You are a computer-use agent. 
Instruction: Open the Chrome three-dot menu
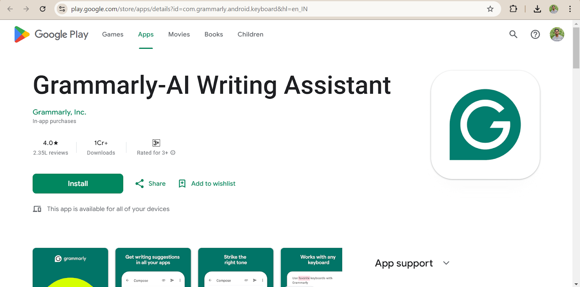point(570,9)
